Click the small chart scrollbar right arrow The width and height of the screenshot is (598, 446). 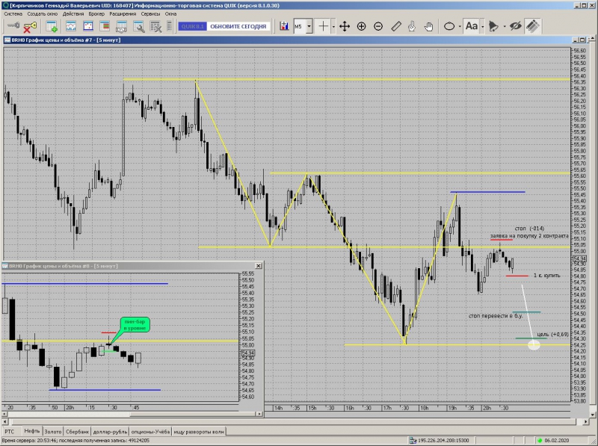[259, 414]
